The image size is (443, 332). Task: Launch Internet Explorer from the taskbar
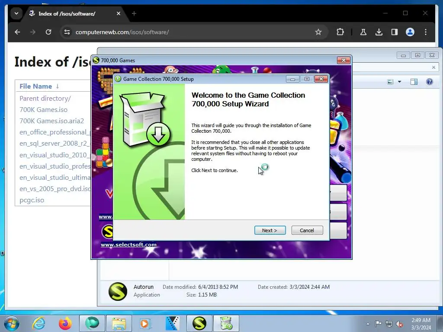(39, 323)
